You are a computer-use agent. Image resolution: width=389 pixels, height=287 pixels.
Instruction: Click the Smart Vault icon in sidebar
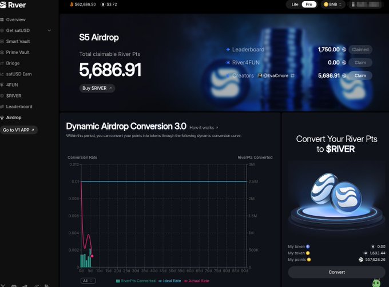pos(2,41)
